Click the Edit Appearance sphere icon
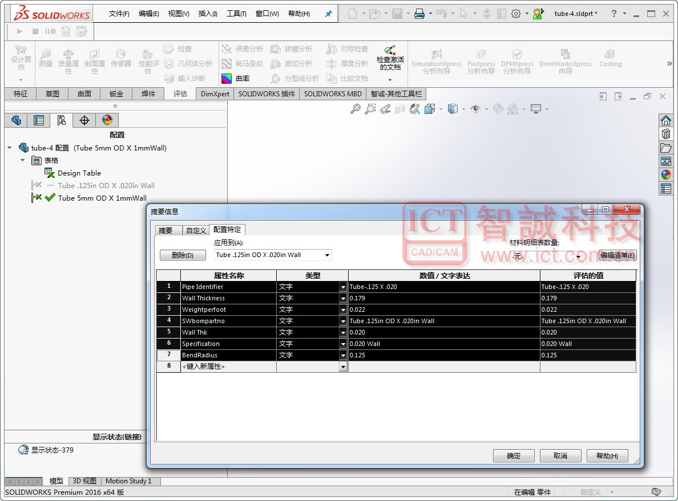Viewport: 678px width, 501px height. click(498, 109)
